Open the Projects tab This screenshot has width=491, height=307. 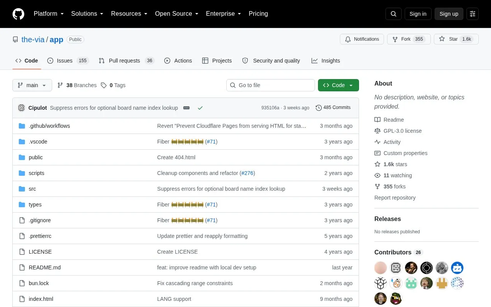pyautogui.click(x=217, y=61)
